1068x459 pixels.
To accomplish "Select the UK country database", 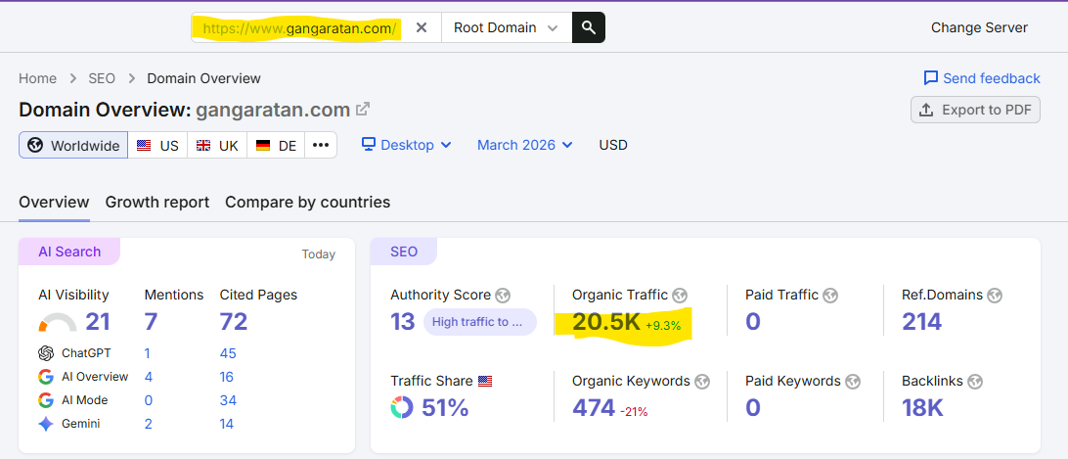I will (216, 145).
